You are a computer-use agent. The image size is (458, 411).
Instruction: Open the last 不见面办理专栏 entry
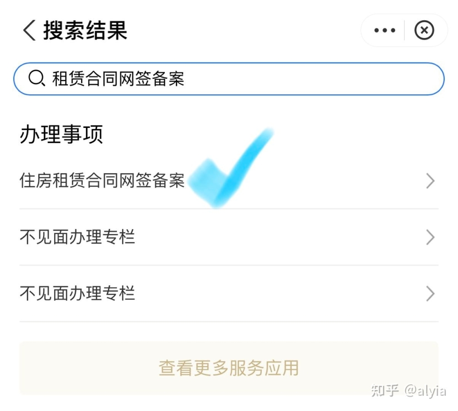click(x=229, y=294)
